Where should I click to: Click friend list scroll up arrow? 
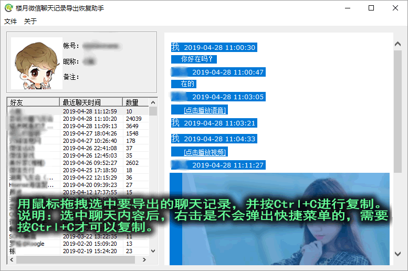(x=153, y=102)
